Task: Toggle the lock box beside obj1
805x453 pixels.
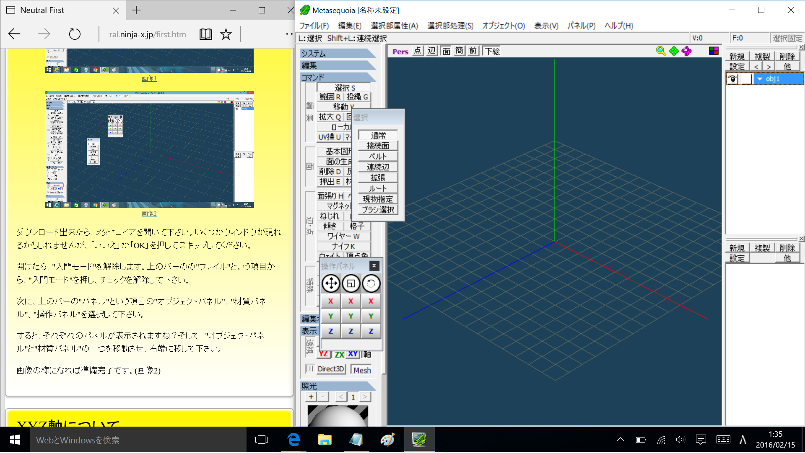Action: coord(746,79)
